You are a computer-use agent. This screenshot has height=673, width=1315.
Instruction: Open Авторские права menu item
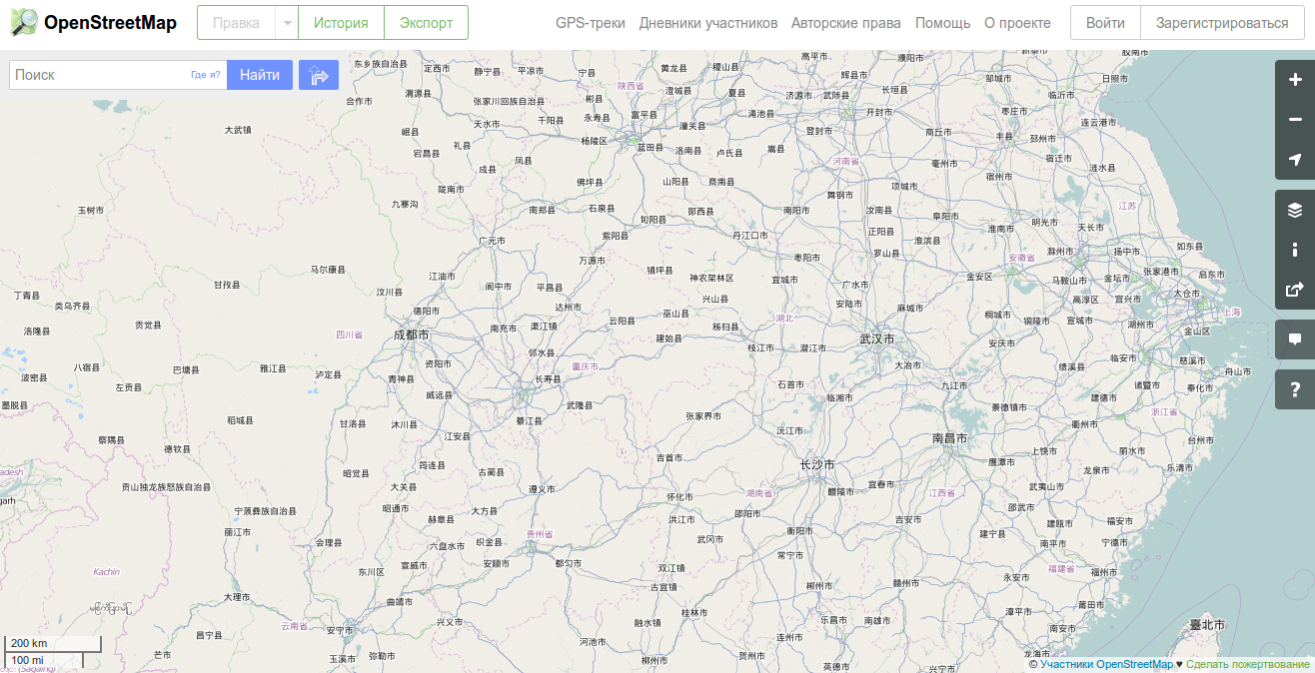pyautogui.click(x=845, y=23)
